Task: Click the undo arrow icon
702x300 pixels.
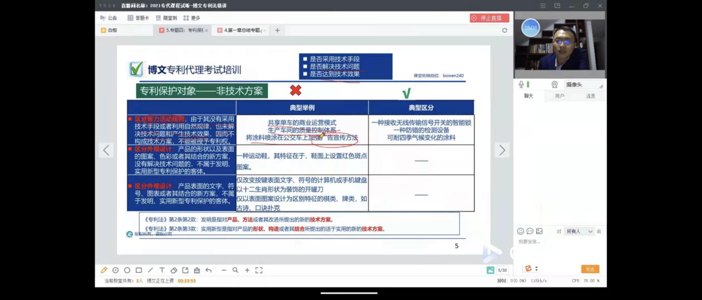Action: tap(208, 270)
